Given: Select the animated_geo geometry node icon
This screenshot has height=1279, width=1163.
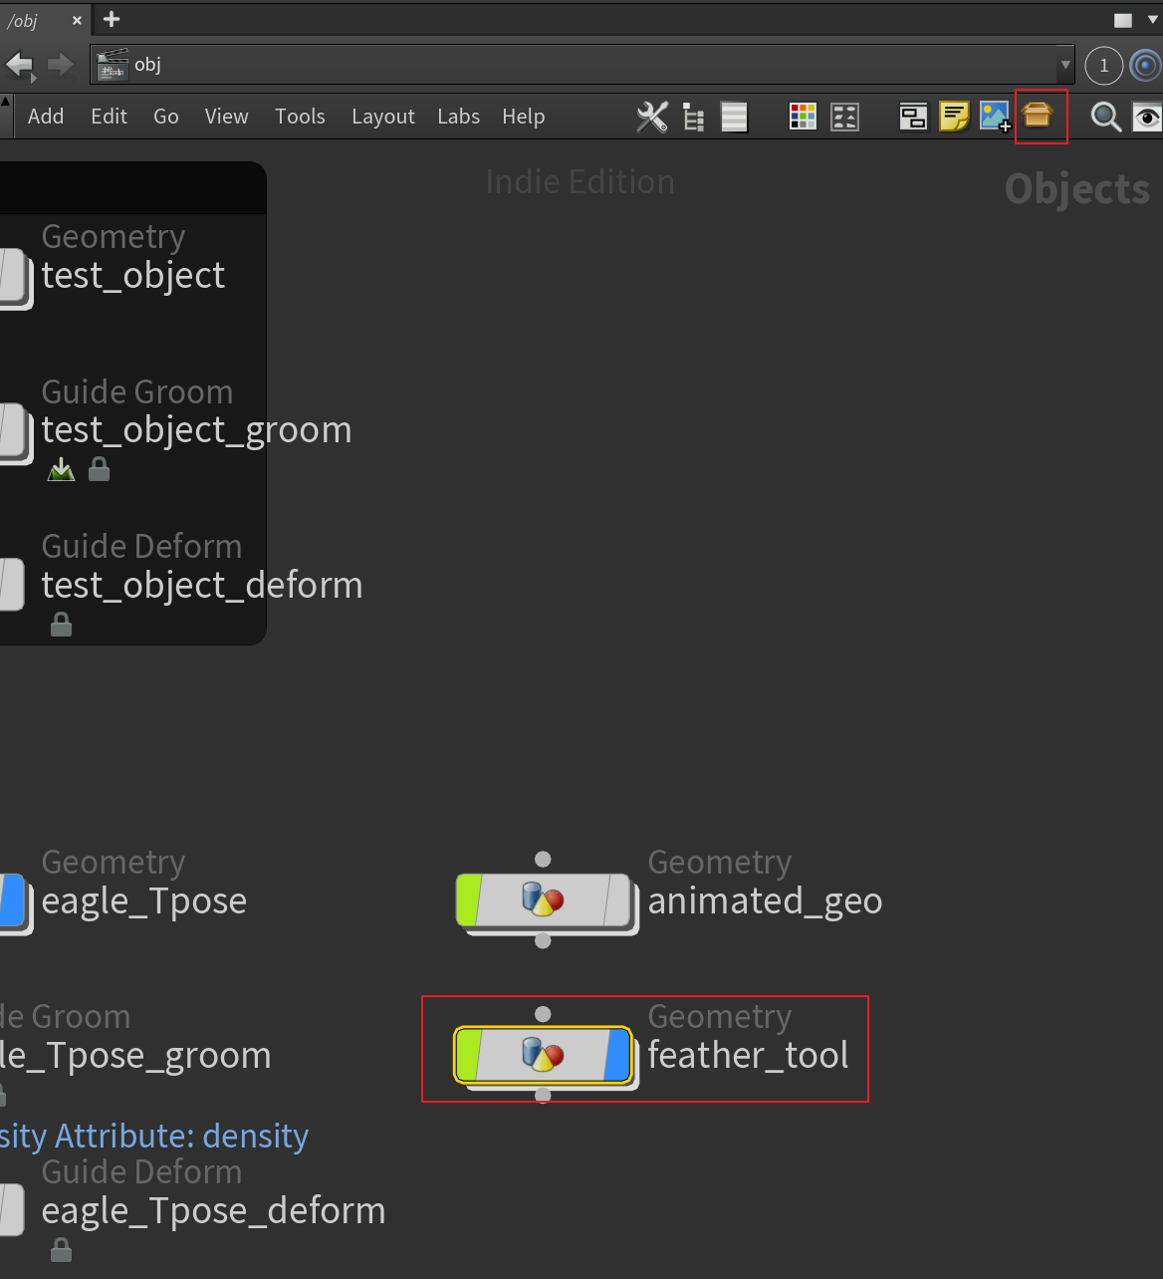Looking at the screenshot, I should (x=543, y=899).
